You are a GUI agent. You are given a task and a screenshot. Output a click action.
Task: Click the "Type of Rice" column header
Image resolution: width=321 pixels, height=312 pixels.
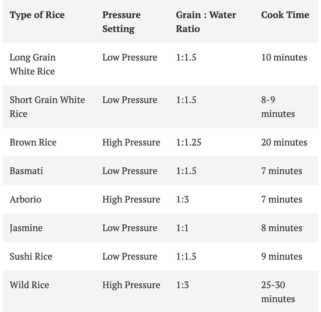37,15
